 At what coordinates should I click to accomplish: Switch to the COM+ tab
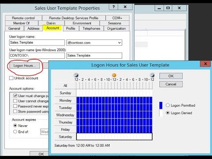click(x=117, y=18)
